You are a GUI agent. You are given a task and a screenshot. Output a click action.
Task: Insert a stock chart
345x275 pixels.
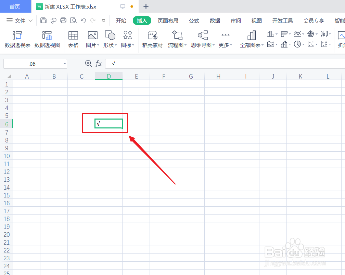click(x=324, y=34)
